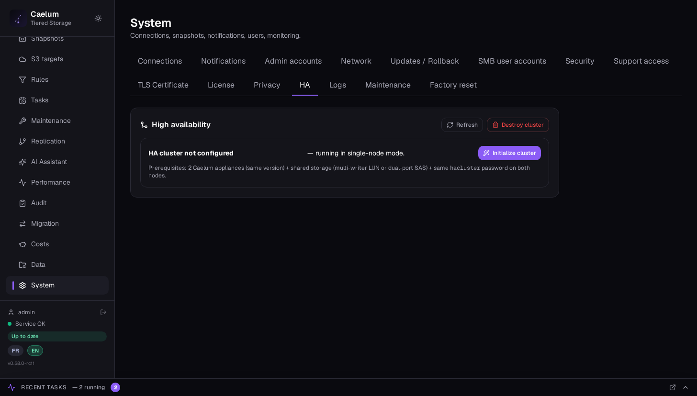Viewport: 697px width, 396px height.
Task: Open the Support access tab
Action: 641,61
